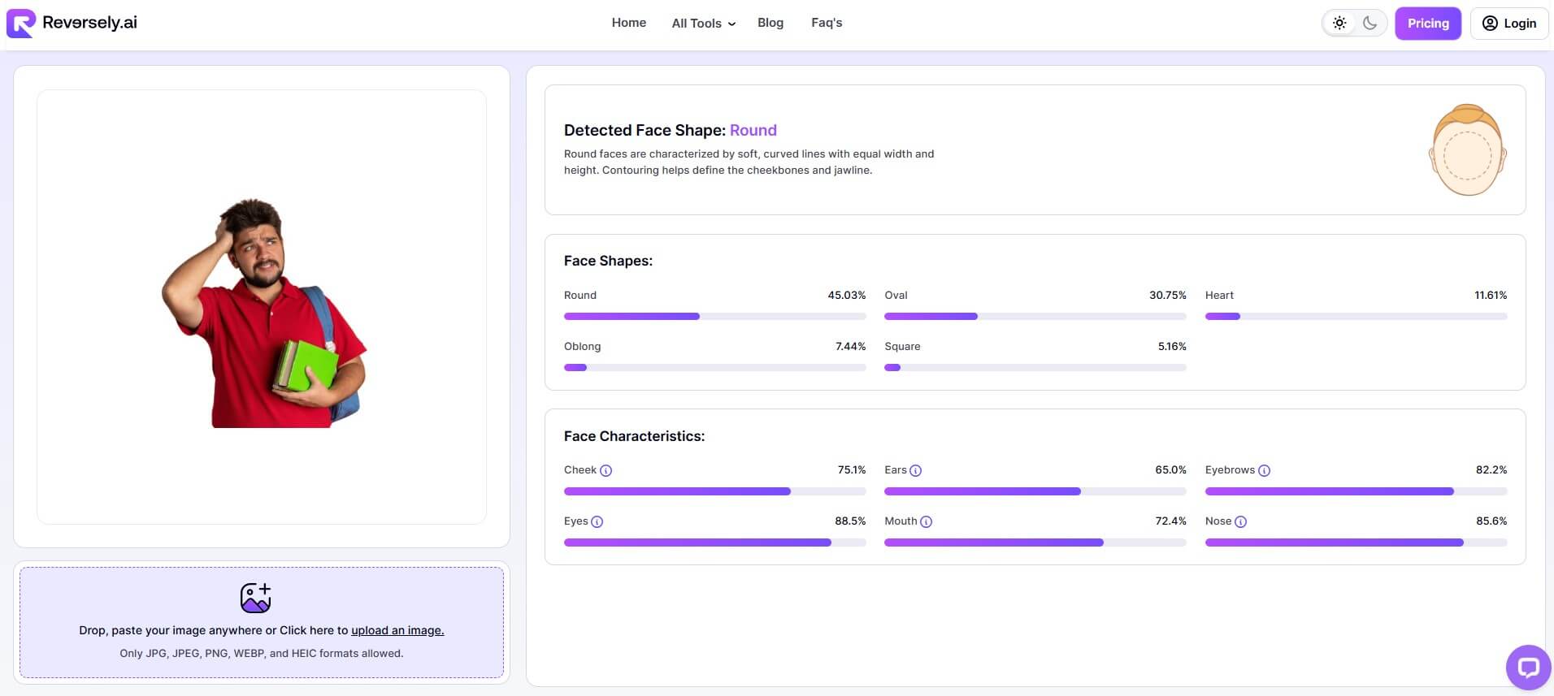
Task: Click the info icon next to Nose
Action: click(1240, 522)
